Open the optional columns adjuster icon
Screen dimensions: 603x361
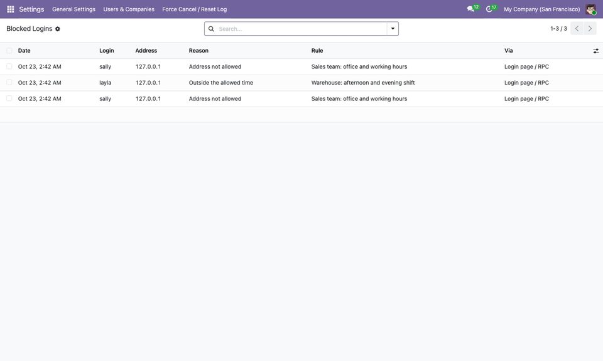[x=595, y=51]
